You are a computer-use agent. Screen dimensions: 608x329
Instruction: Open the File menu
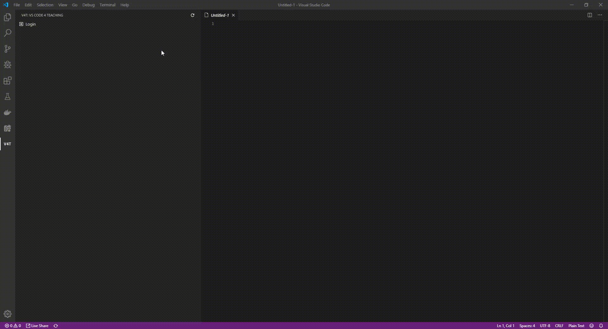(16, 5)
